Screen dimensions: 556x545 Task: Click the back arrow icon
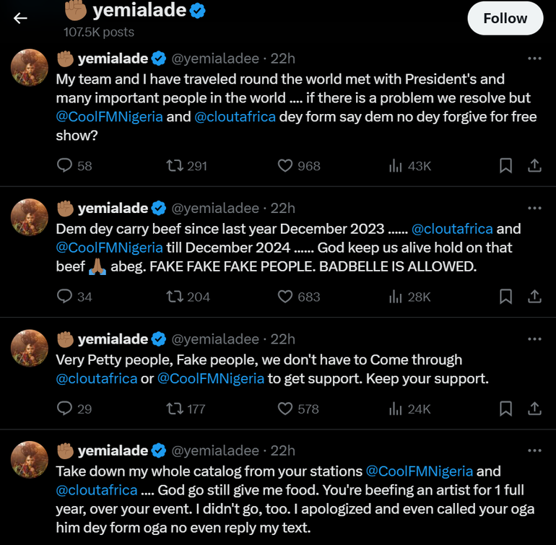(20, 18)
